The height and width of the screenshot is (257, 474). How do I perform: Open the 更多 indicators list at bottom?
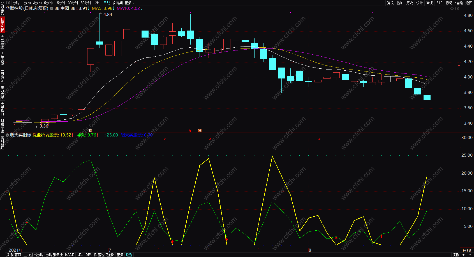click(x=120, y=255)
